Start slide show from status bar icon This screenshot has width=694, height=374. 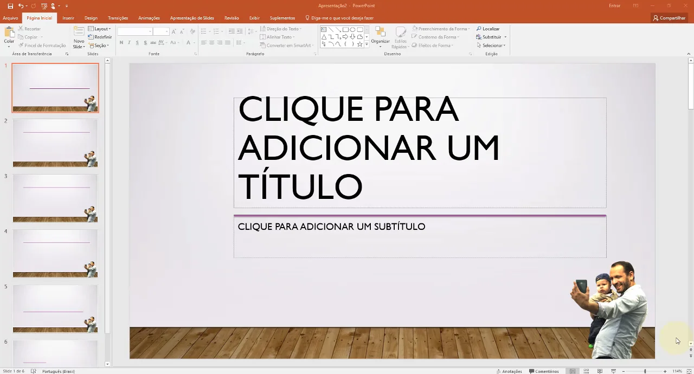613,371
